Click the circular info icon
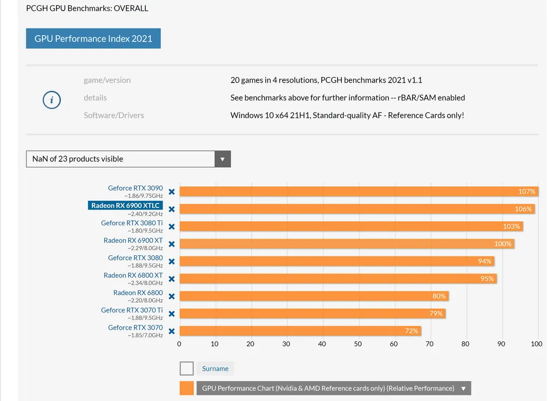The width and height of the screenshot is (553, 401). click(x=52, y=100)
